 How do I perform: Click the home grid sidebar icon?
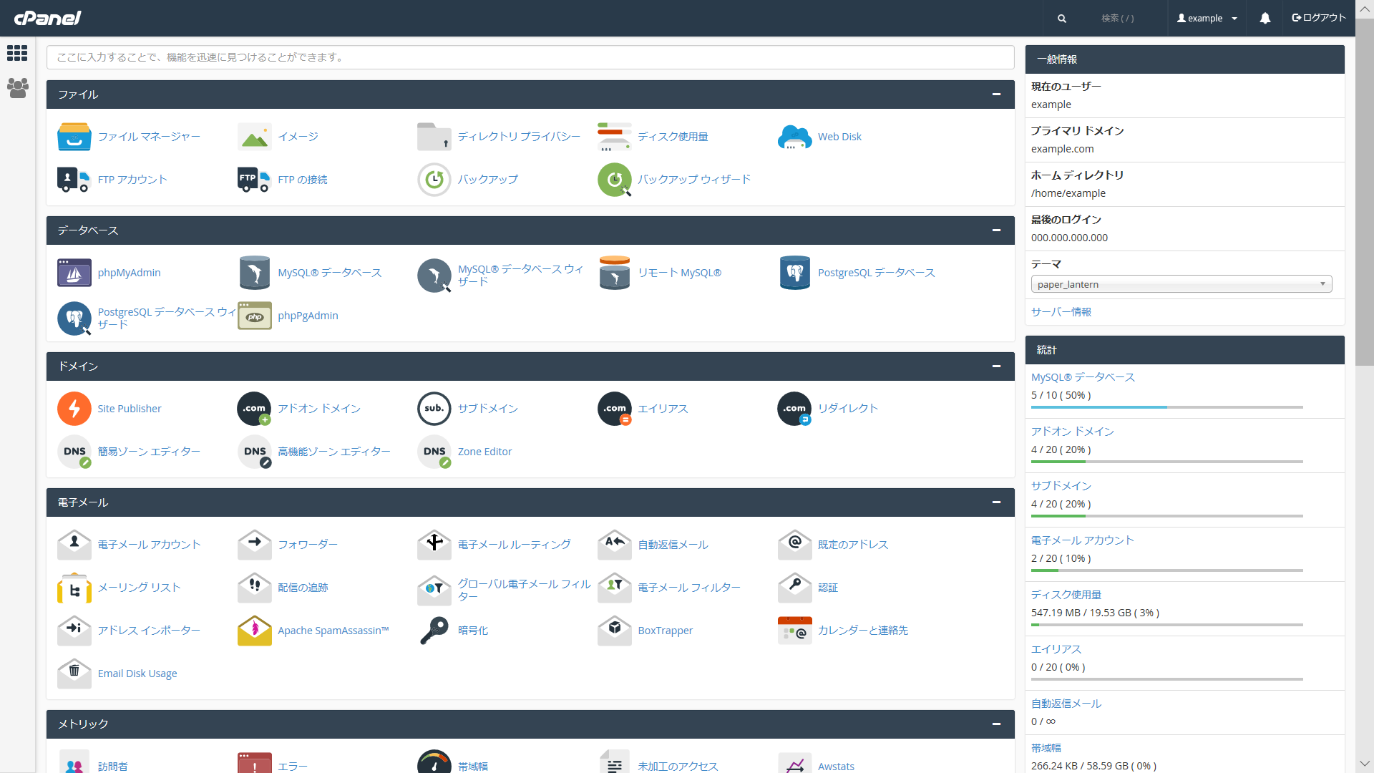(17, 53)
